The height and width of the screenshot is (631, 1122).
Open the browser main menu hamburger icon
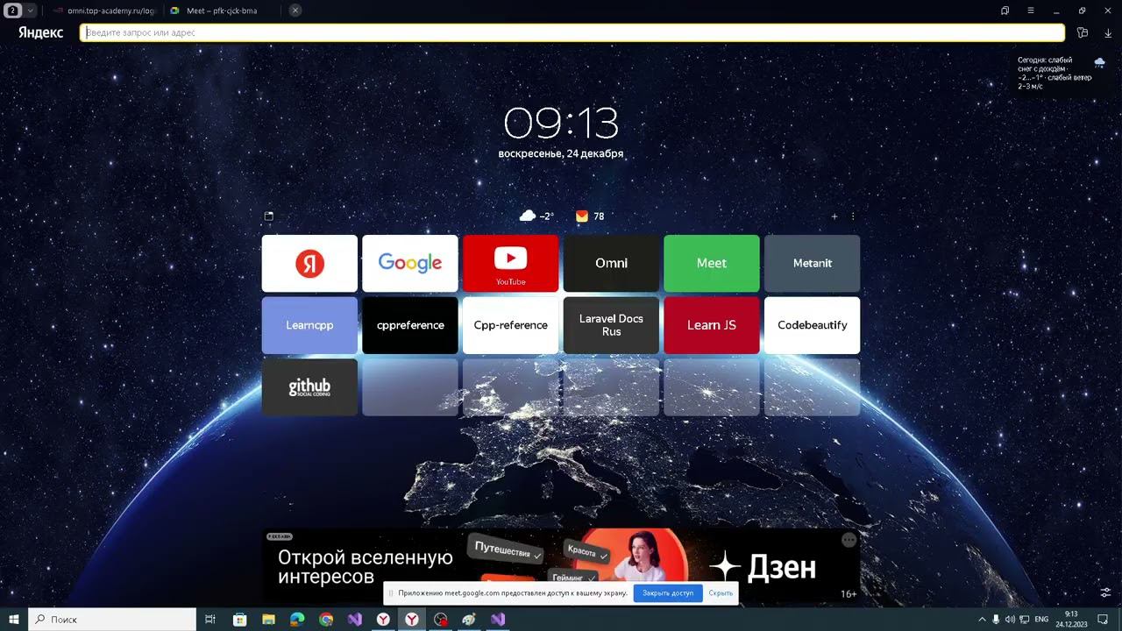point(1031,11)
